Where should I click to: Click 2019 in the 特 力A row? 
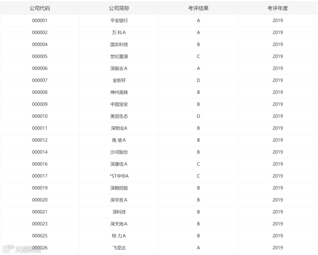point(278,236)
